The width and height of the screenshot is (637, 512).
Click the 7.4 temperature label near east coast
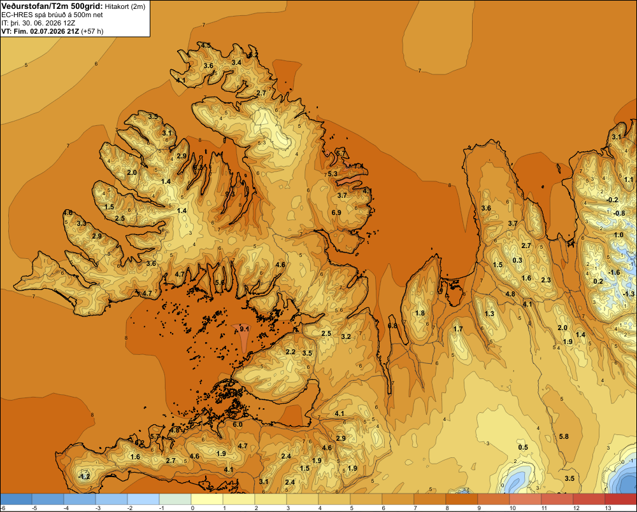click(358, 166)
